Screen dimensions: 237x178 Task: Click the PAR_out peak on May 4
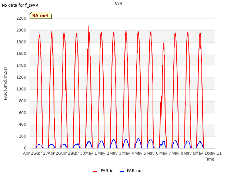point(138,139)
